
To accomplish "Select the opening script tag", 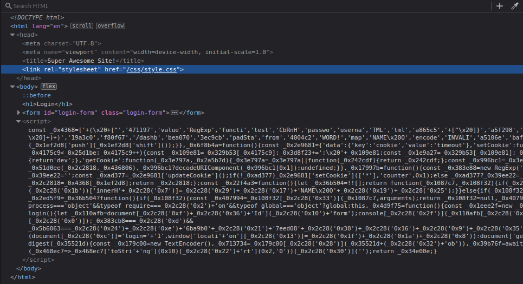I will 37,121.
